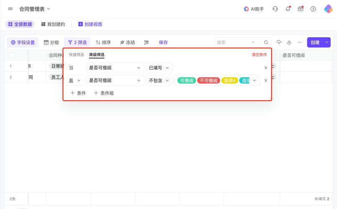Click the 冻结 freeze option
This screenshot has height=209, width=337.
(128, 42)
